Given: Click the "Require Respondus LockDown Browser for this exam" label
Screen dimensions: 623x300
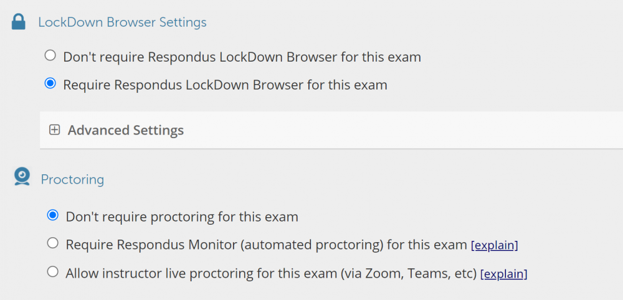Looking at the screenshot, I should 225,85.
